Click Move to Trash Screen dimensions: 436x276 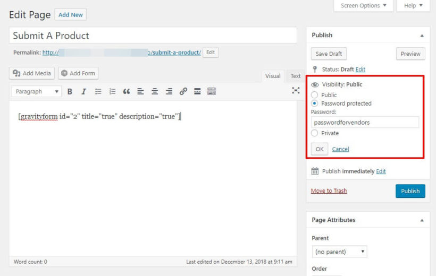pos(329,191)
